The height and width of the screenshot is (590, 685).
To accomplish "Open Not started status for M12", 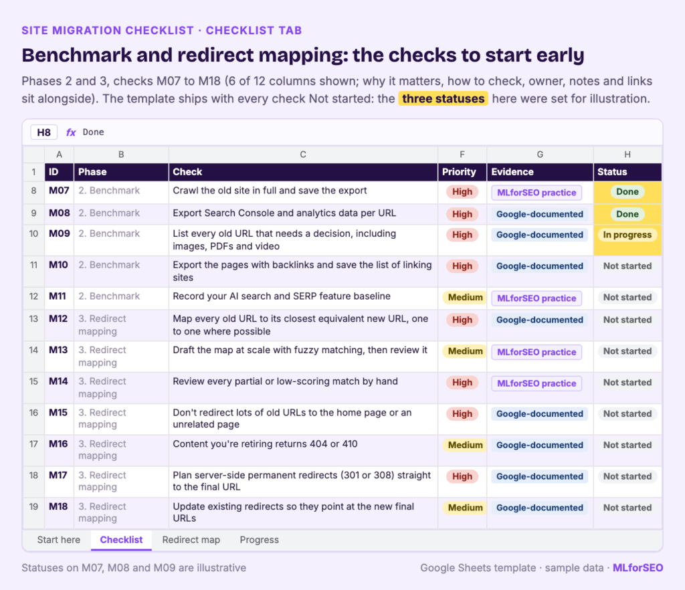I will pos(627,320).
